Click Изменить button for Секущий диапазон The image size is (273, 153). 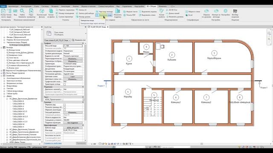coord(73,113)
